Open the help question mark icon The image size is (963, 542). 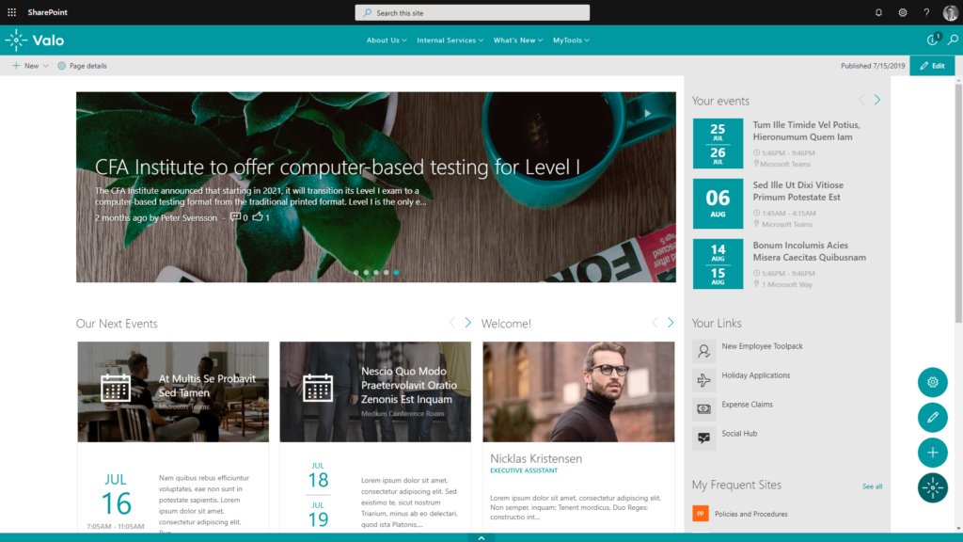click(926, 12)
